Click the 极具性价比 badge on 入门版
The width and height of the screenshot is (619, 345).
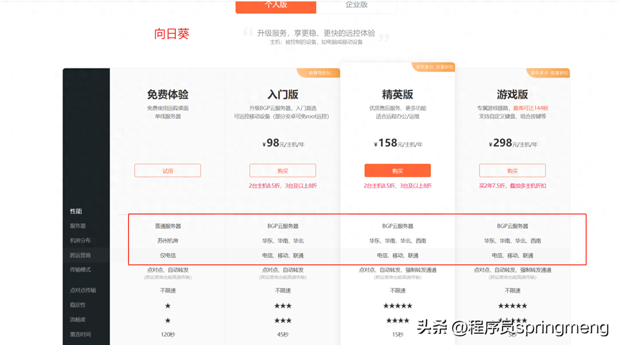coord(319,73)
